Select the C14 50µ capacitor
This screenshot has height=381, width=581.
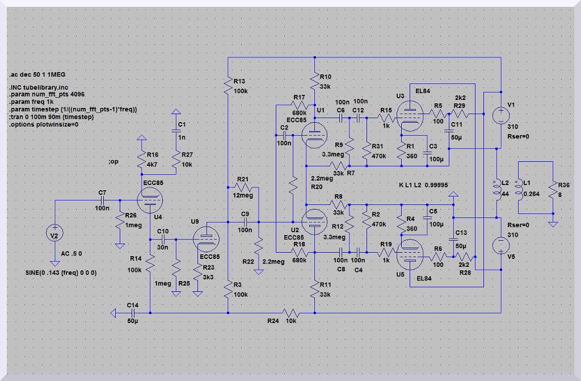coord(133,312)
